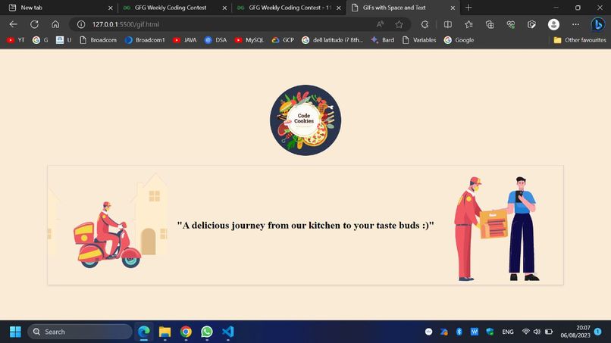Go back using the browser back arrow
Screen dimensions: 611x343
click(13, 24)
